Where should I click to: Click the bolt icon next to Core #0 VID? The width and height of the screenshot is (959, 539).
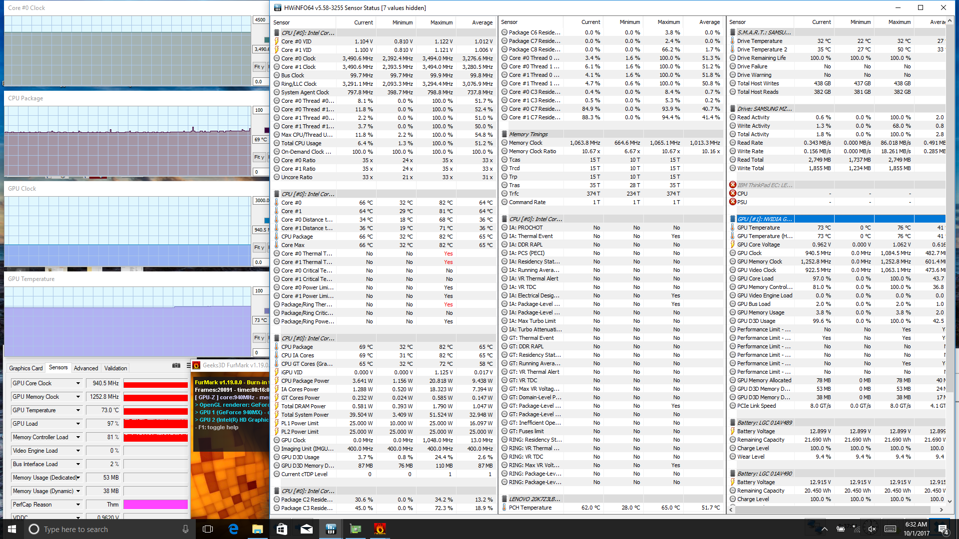277,41
